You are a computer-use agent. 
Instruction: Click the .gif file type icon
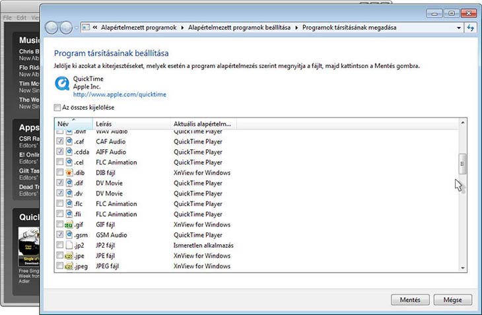pos(69,225)
